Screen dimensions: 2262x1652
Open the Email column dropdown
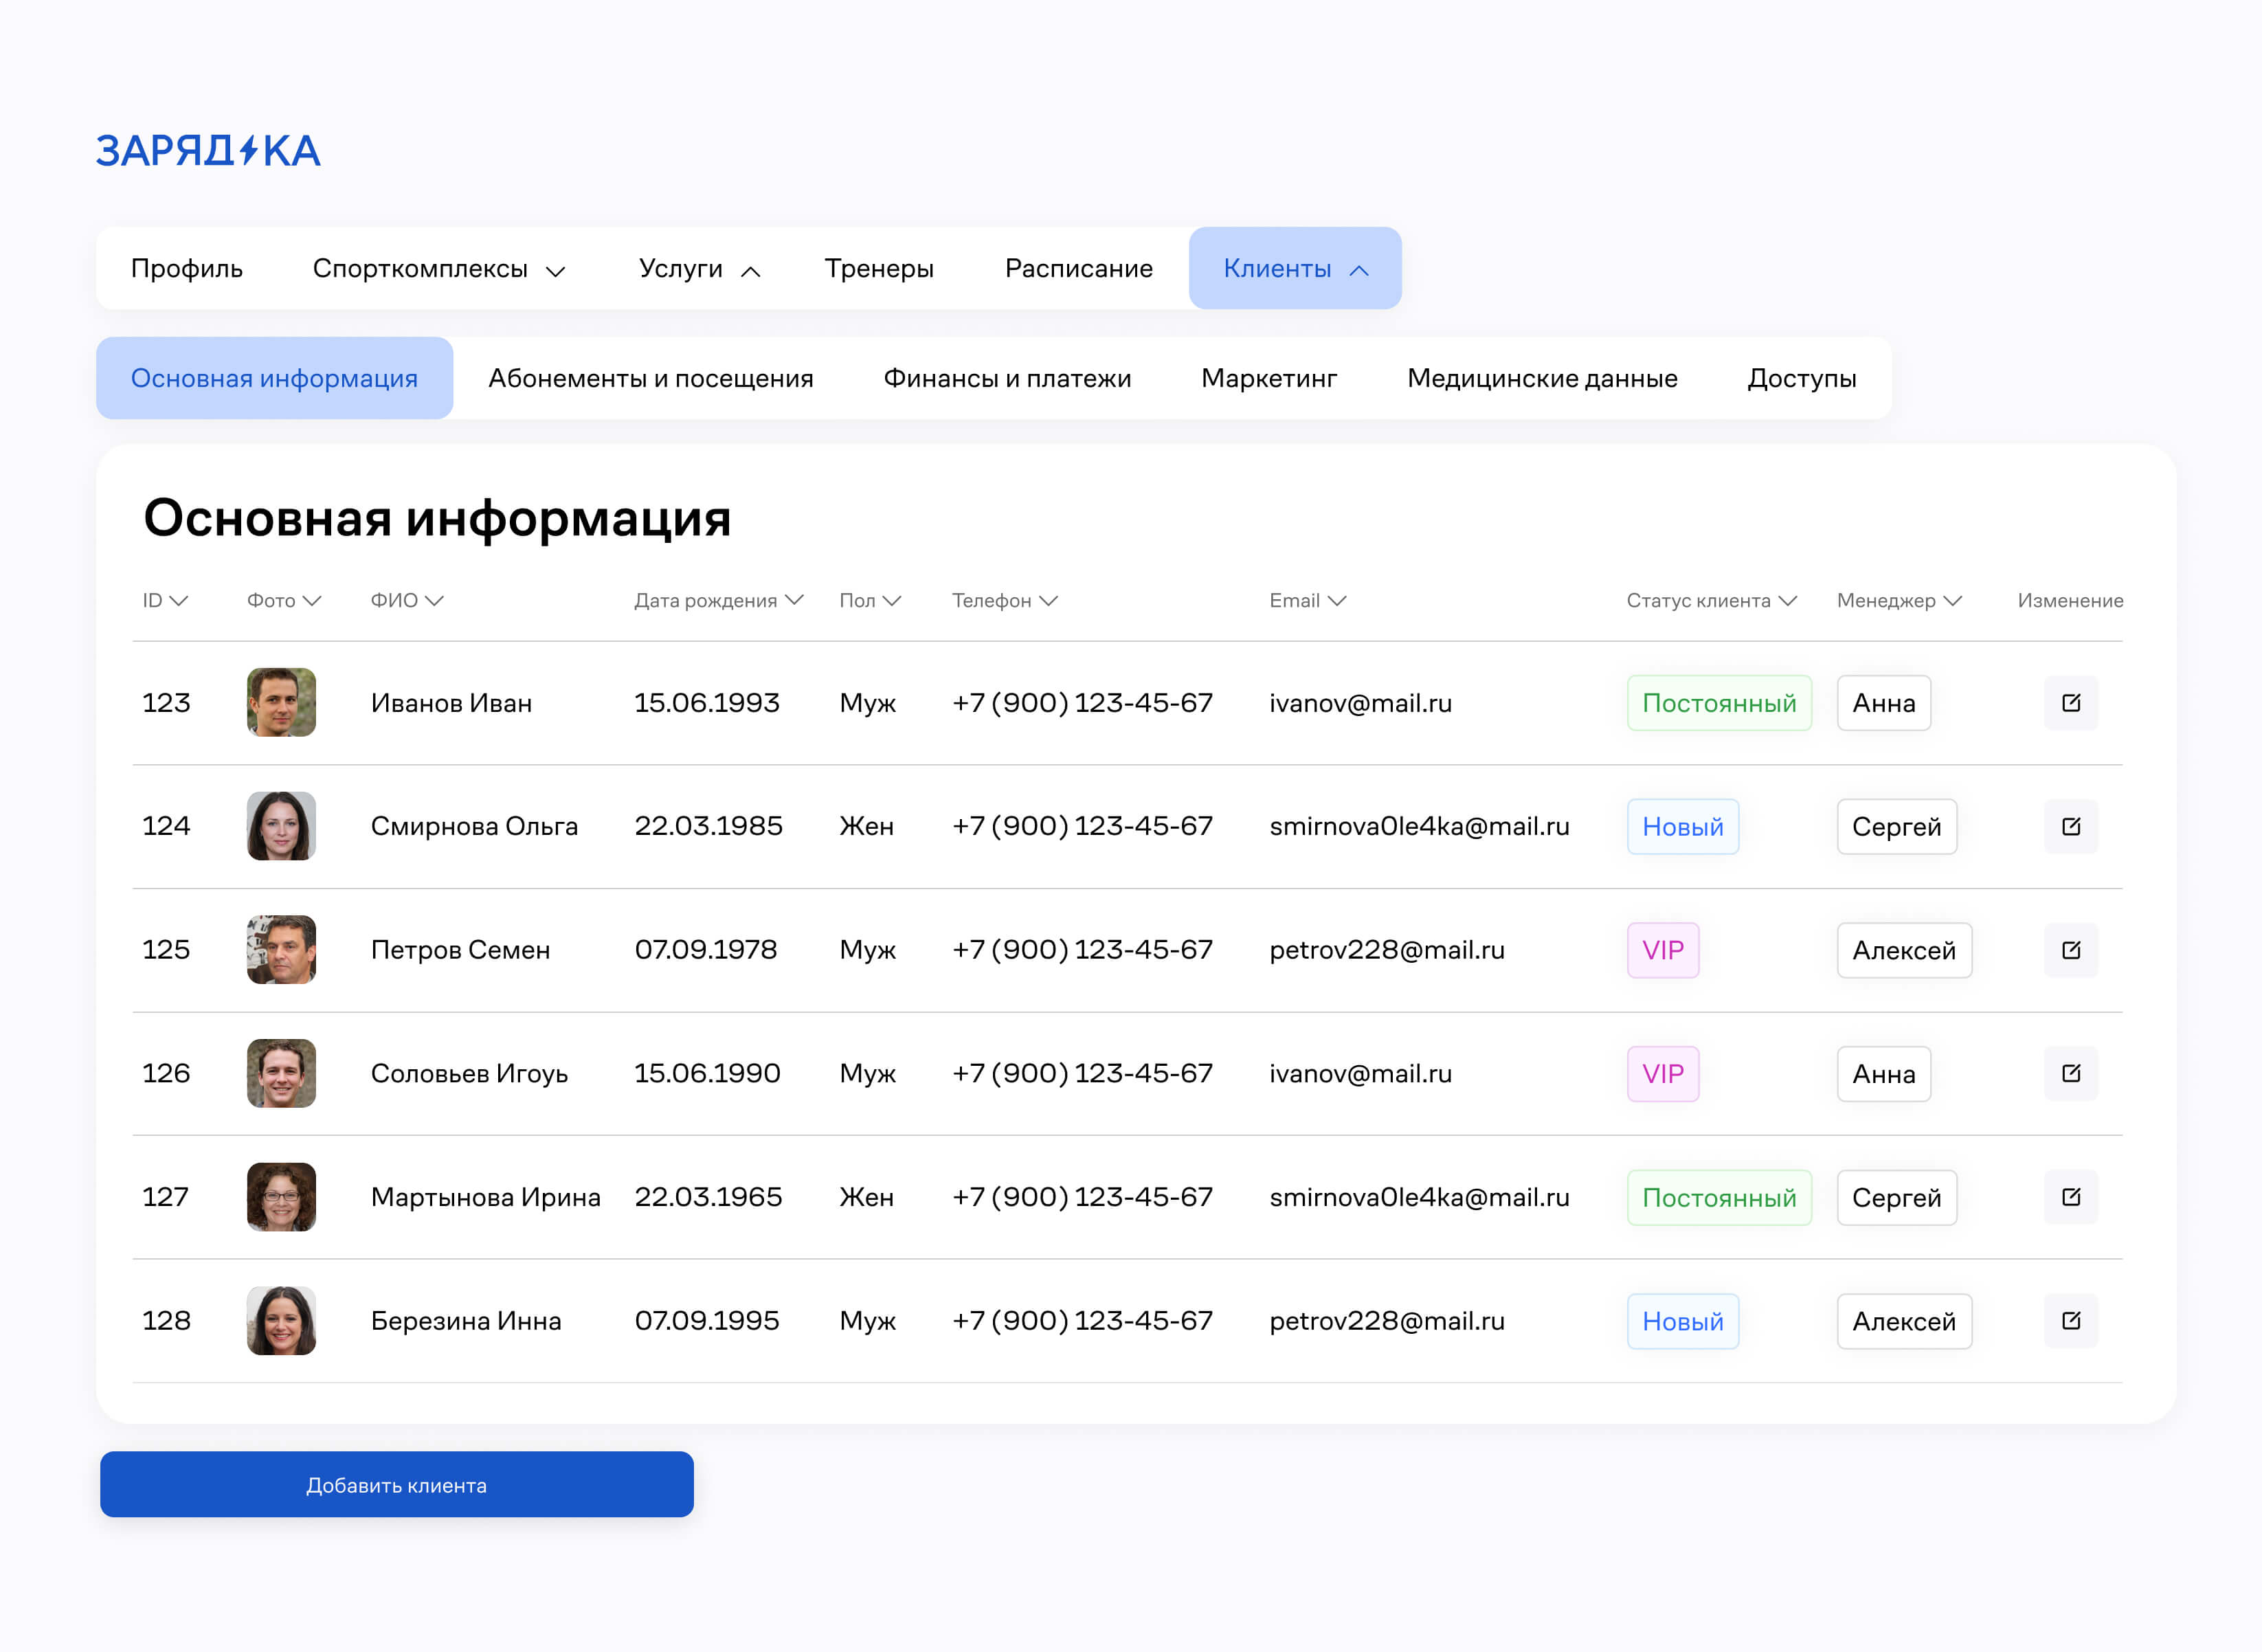point(1308,600)
